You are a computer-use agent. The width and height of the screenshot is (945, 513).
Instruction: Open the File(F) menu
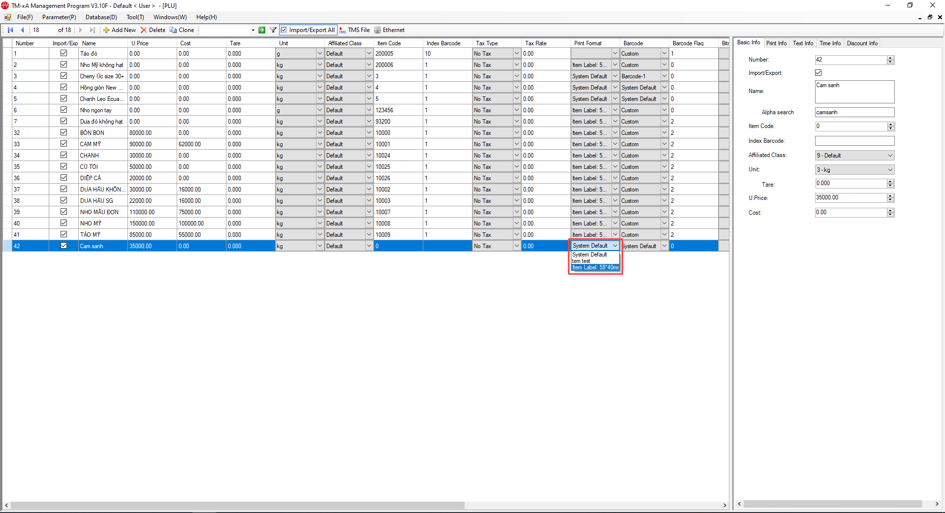click(x=25, y=17)
